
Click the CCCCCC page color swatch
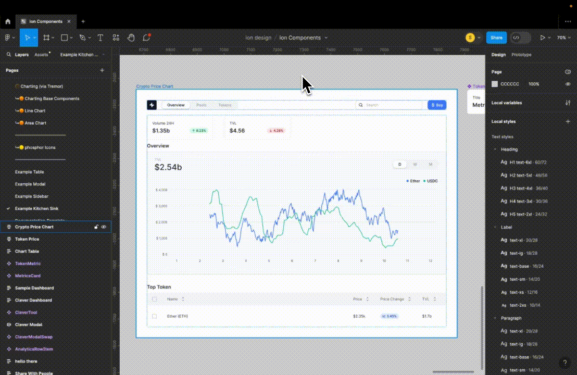pos(495,84)
